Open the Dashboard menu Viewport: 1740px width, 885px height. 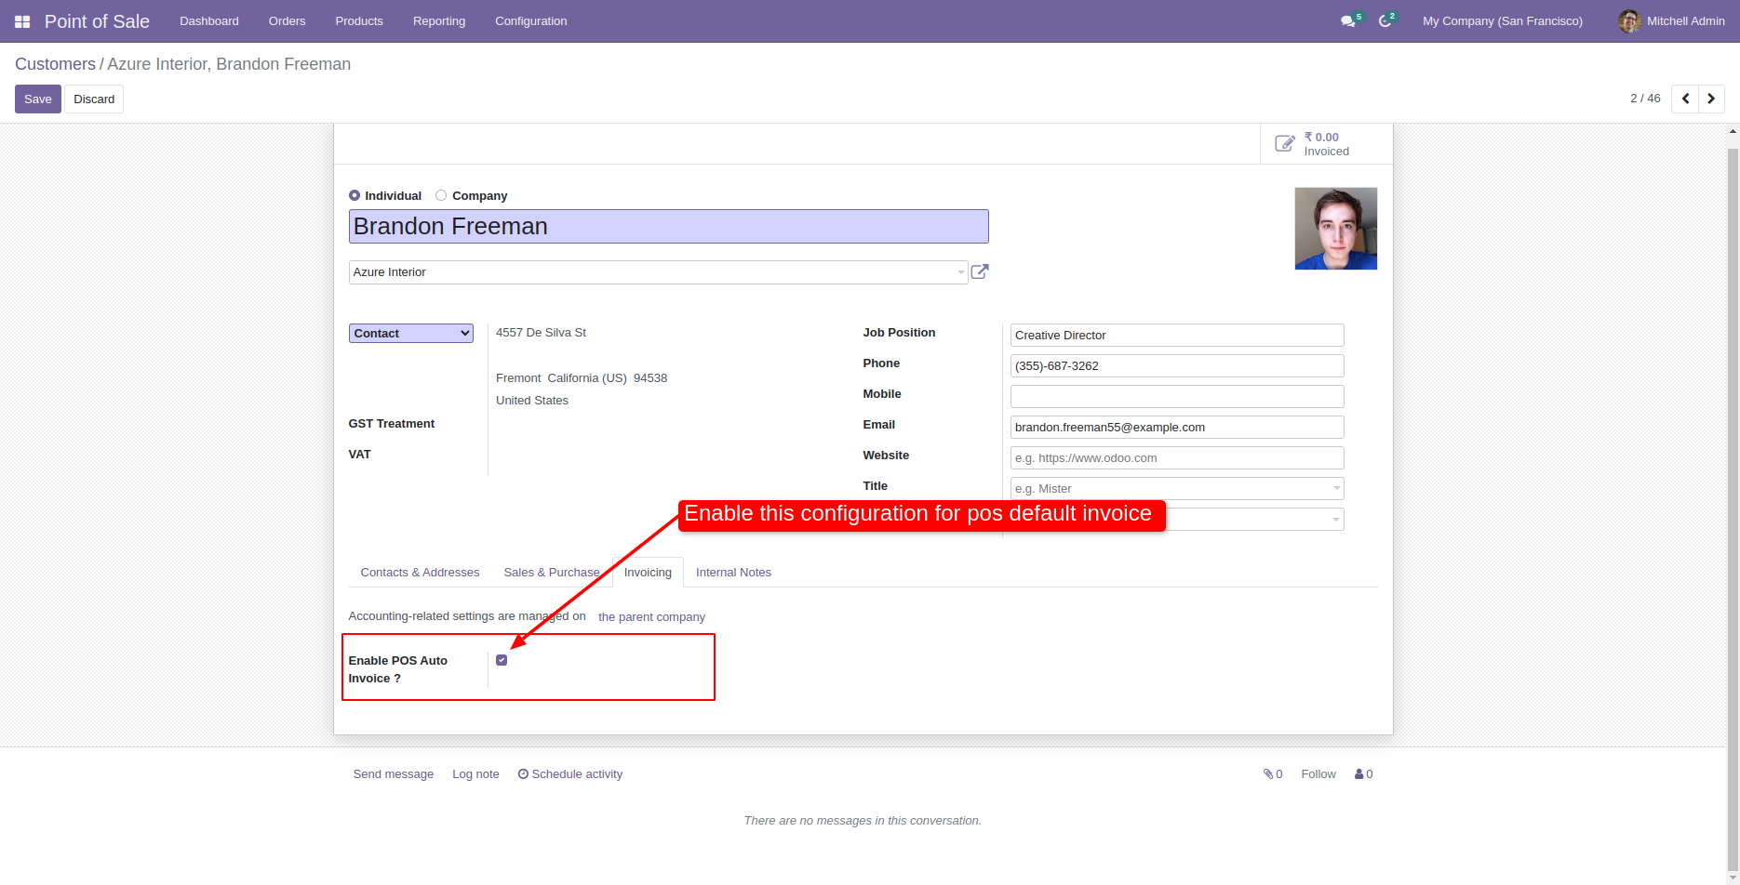[209, 21]
